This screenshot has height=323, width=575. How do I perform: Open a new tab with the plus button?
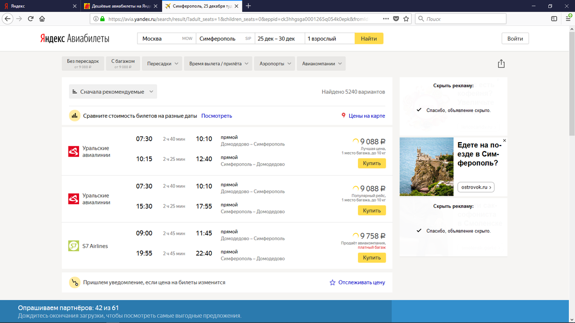pos(248,6)
